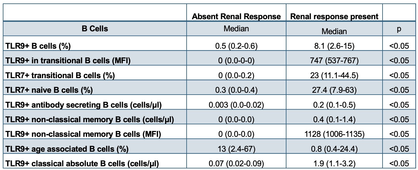418x170 pixels.
Task: Click the "p" column header cell
Action: tap(399, 29)
